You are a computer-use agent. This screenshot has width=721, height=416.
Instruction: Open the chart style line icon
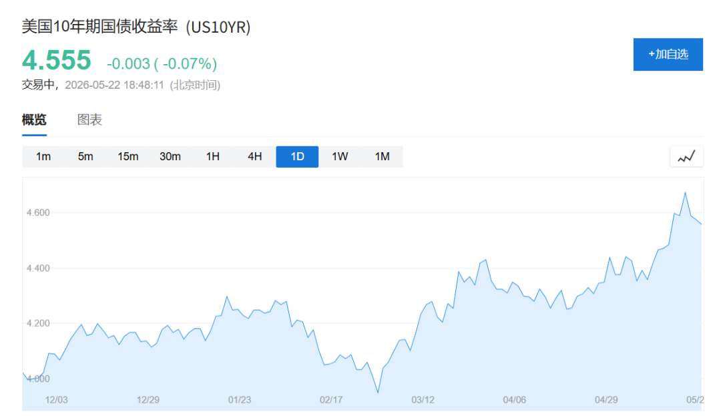[686, 157]
